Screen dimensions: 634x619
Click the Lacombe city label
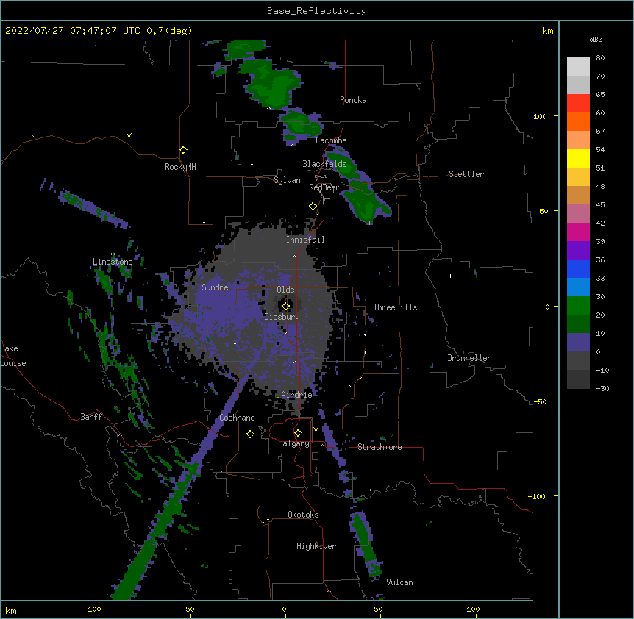331,140
